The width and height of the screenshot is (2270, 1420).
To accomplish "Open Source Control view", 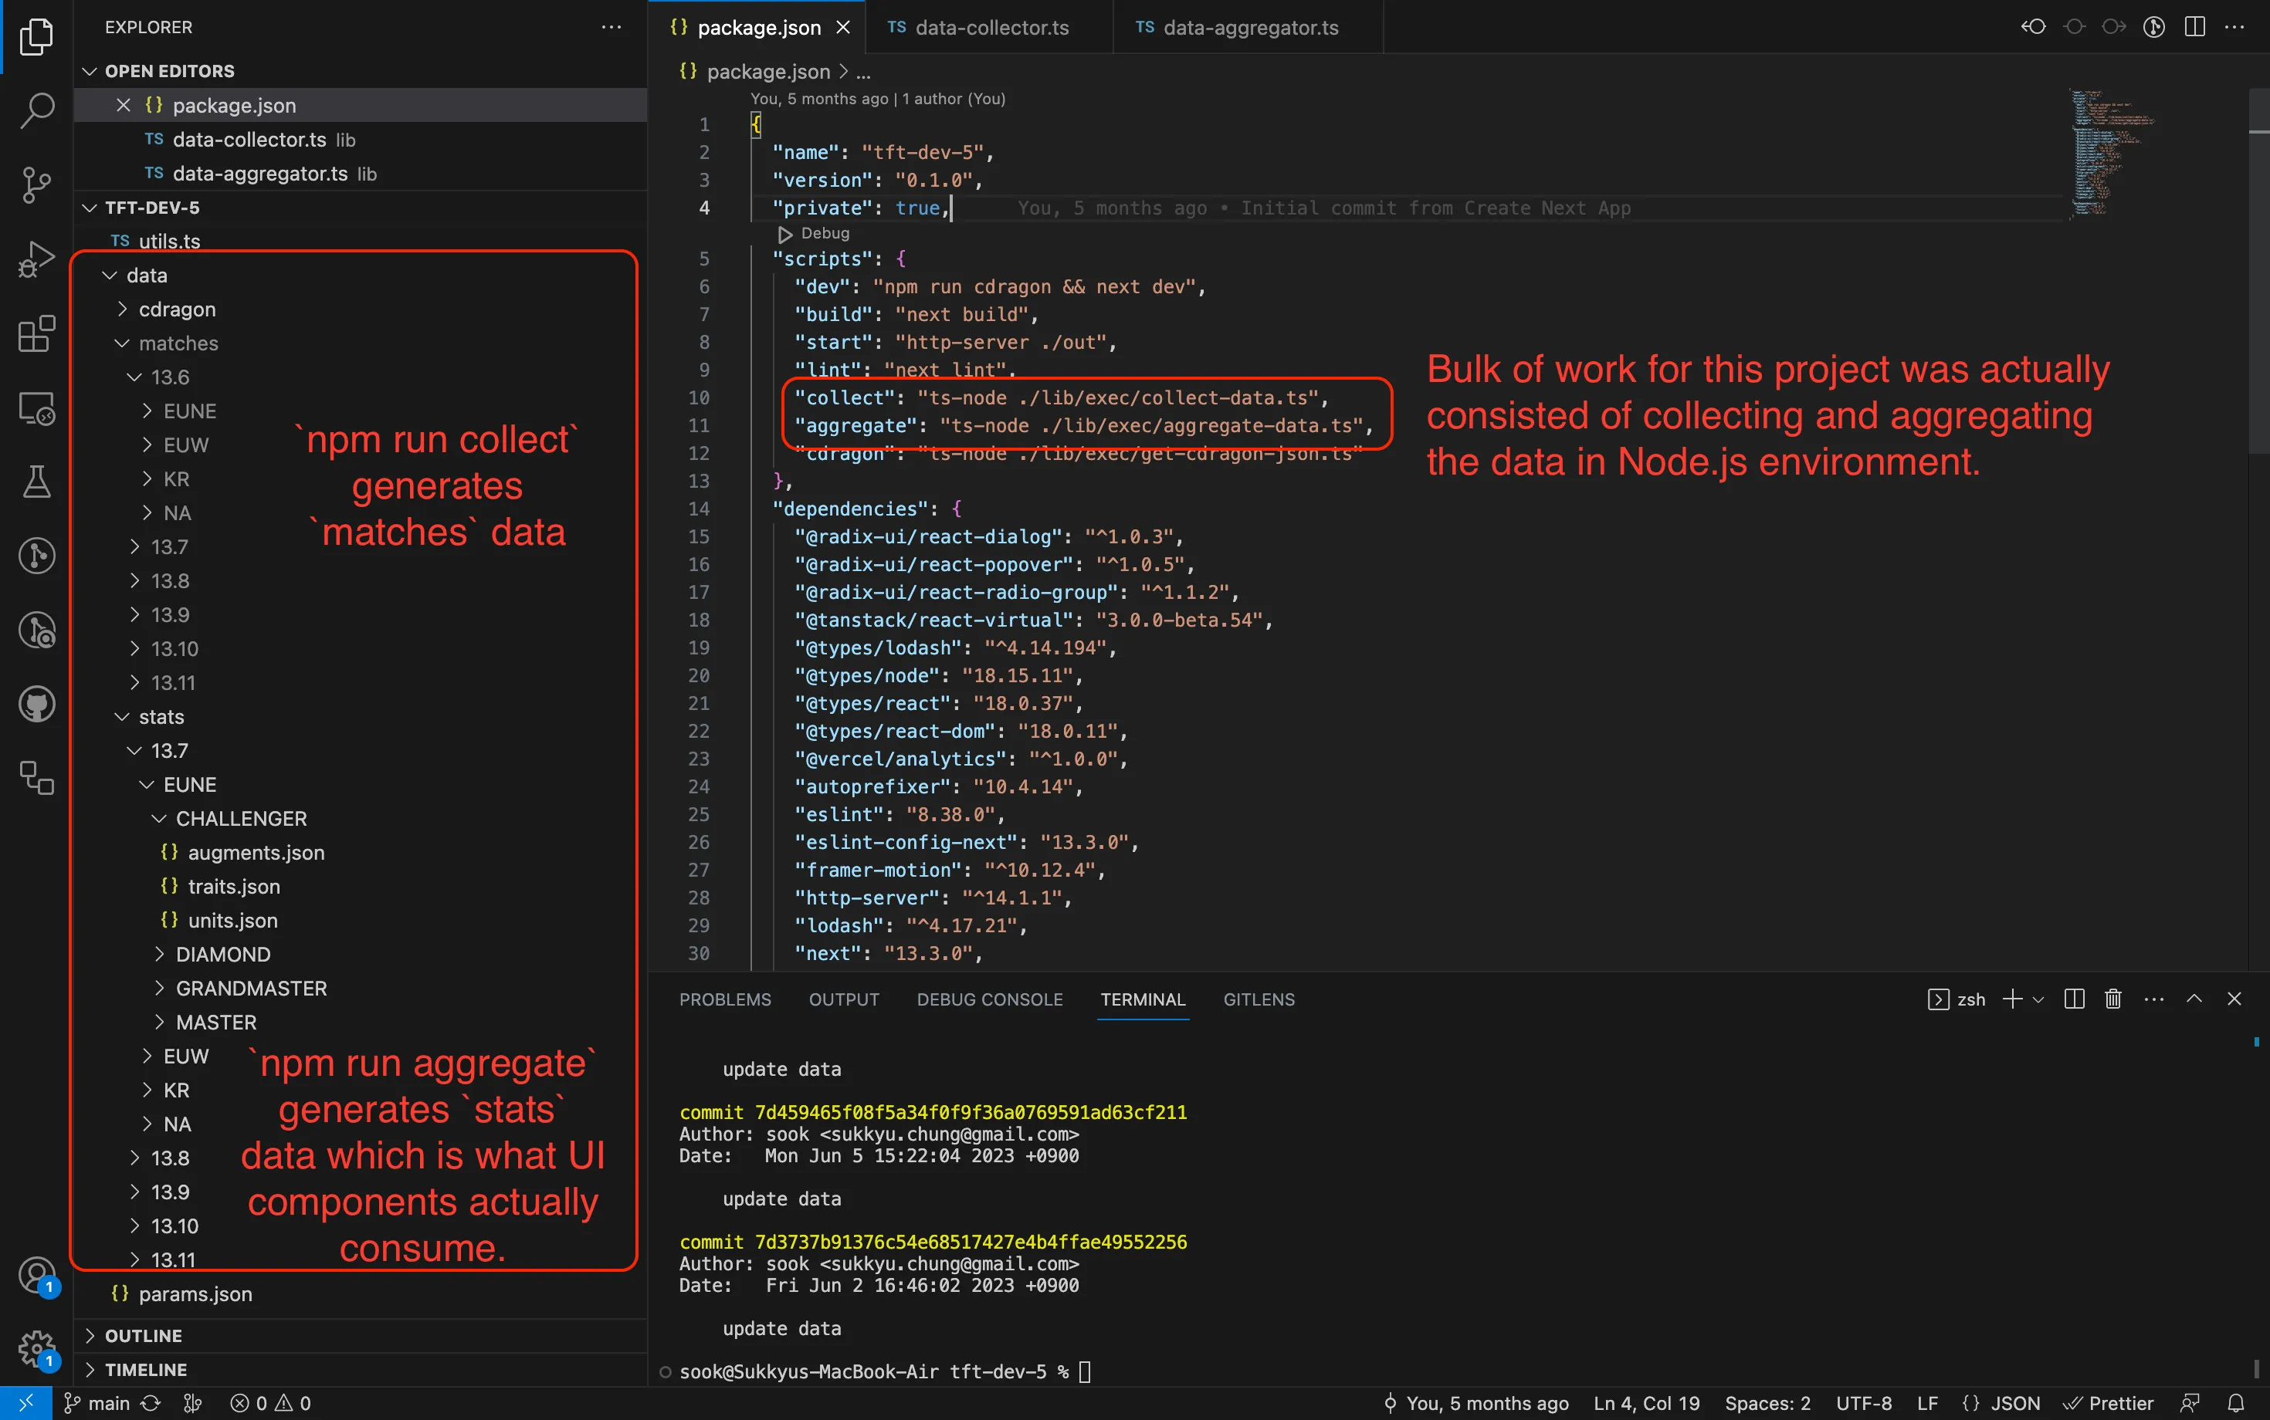I will [36, 184].
